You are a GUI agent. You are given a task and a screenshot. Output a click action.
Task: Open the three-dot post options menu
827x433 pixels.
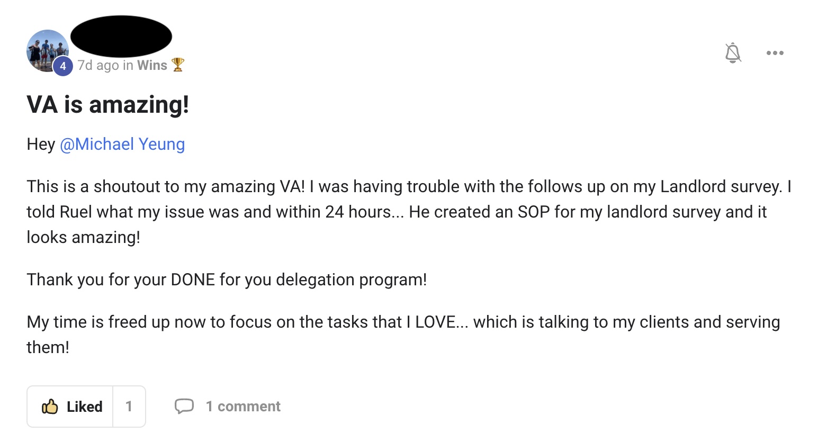[775, 53]
